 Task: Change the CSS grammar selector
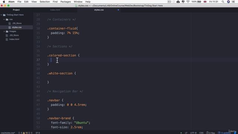coord(201,133)
